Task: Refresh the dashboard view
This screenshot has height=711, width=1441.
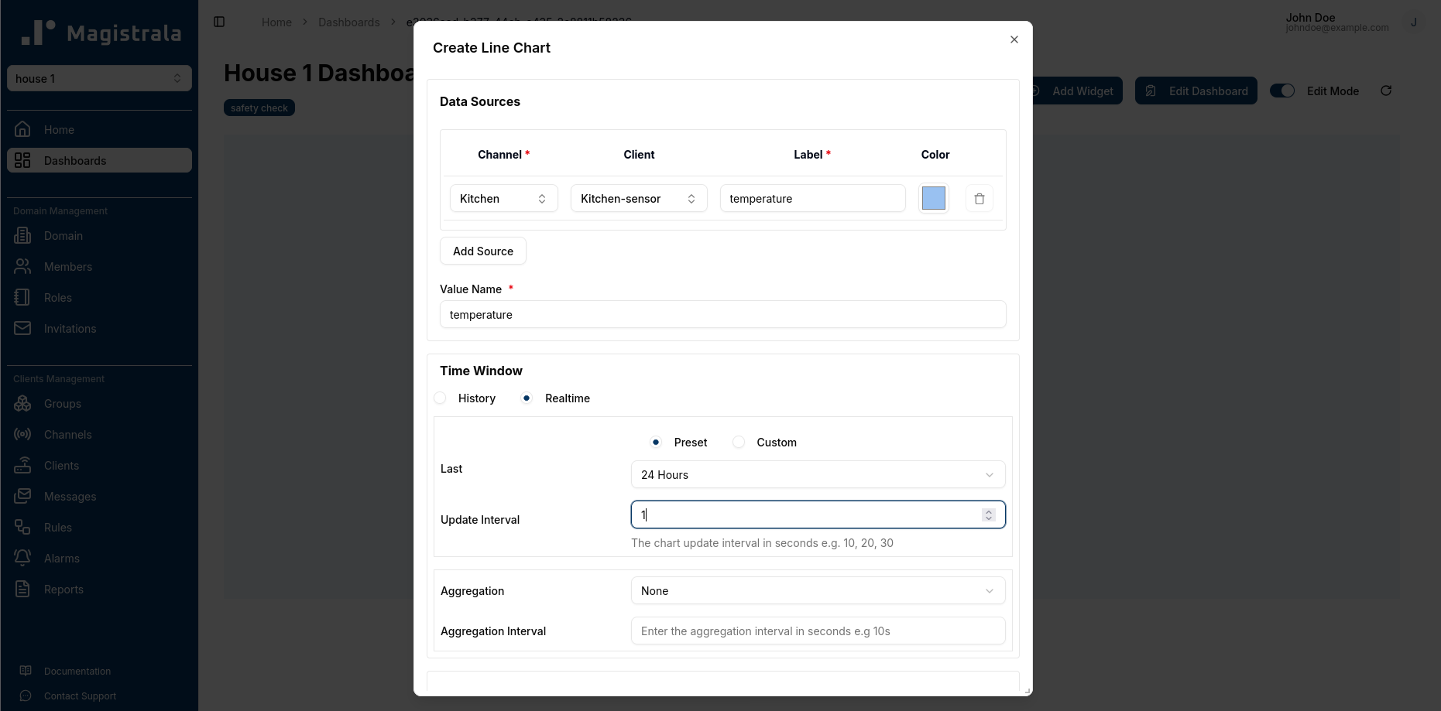Action: tap(1386, 91)
